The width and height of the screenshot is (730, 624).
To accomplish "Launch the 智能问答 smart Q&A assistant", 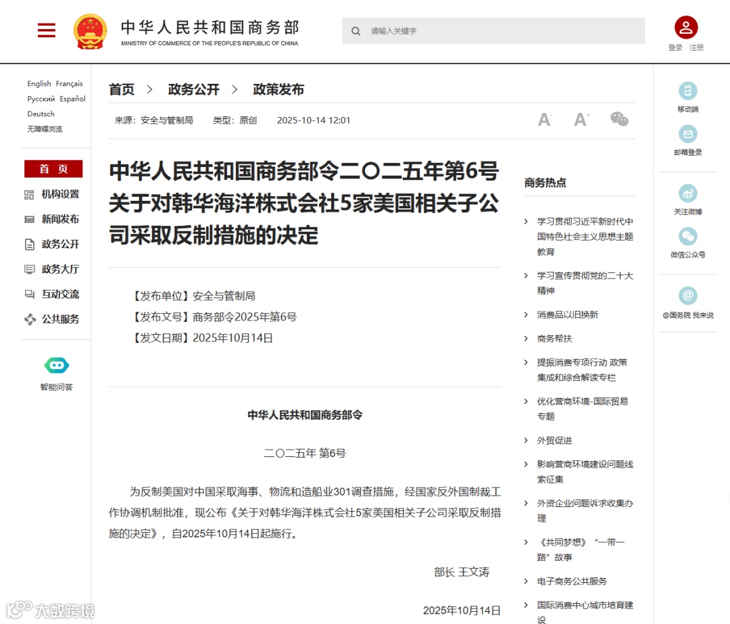I will [x=56, y=365].
